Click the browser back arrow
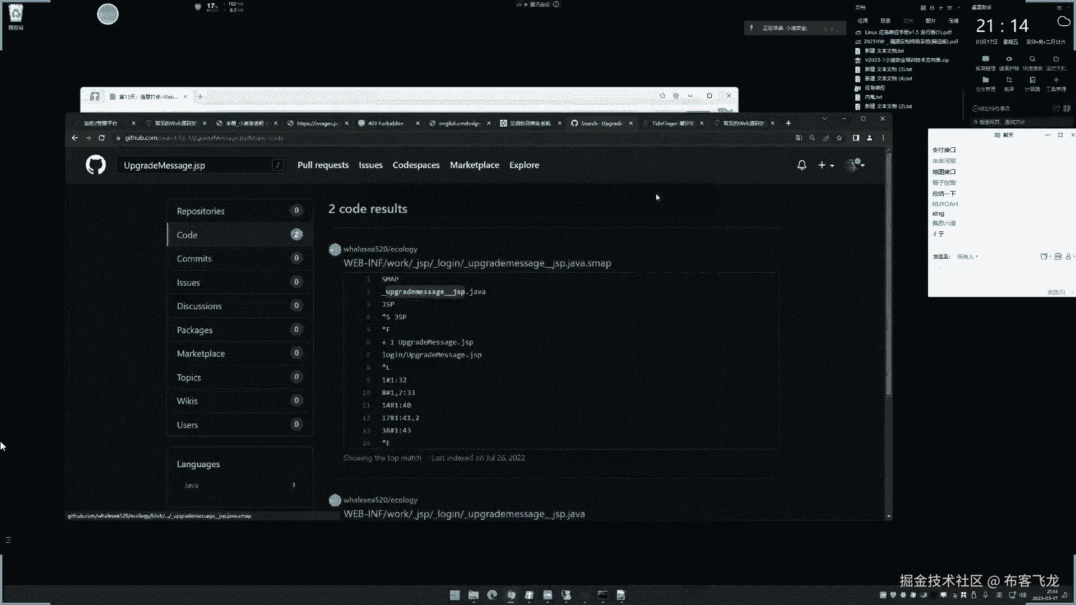 coord(75,138)
